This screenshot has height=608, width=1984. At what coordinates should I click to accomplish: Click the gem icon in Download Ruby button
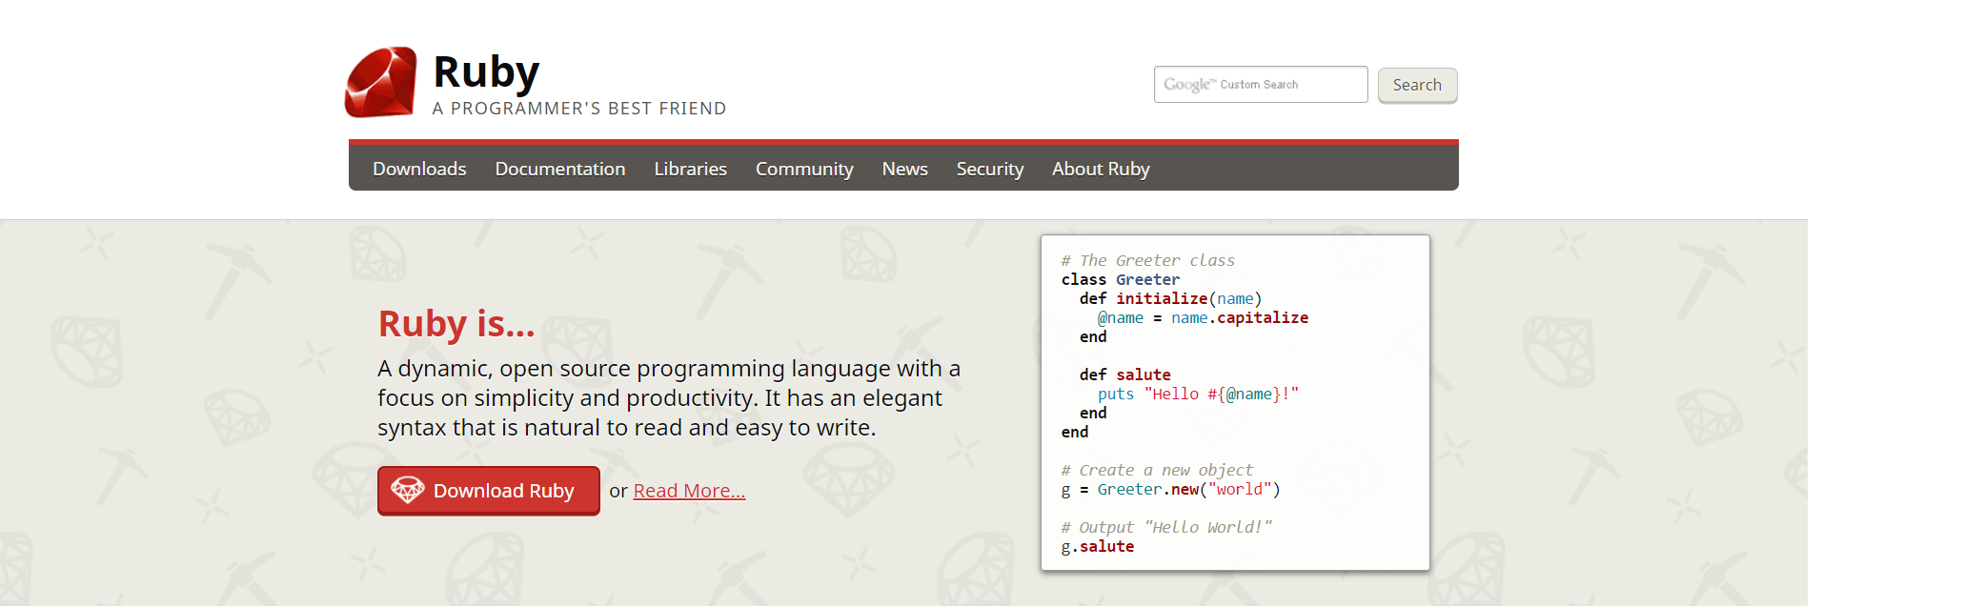click(408, 490)
